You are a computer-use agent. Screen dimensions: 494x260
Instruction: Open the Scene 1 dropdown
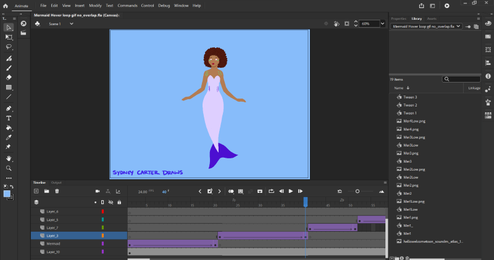pos(72,23)
